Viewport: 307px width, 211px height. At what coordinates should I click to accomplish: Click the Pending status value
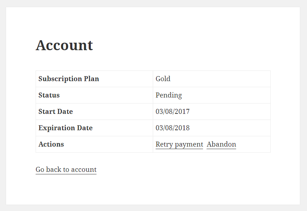[168, 95]
